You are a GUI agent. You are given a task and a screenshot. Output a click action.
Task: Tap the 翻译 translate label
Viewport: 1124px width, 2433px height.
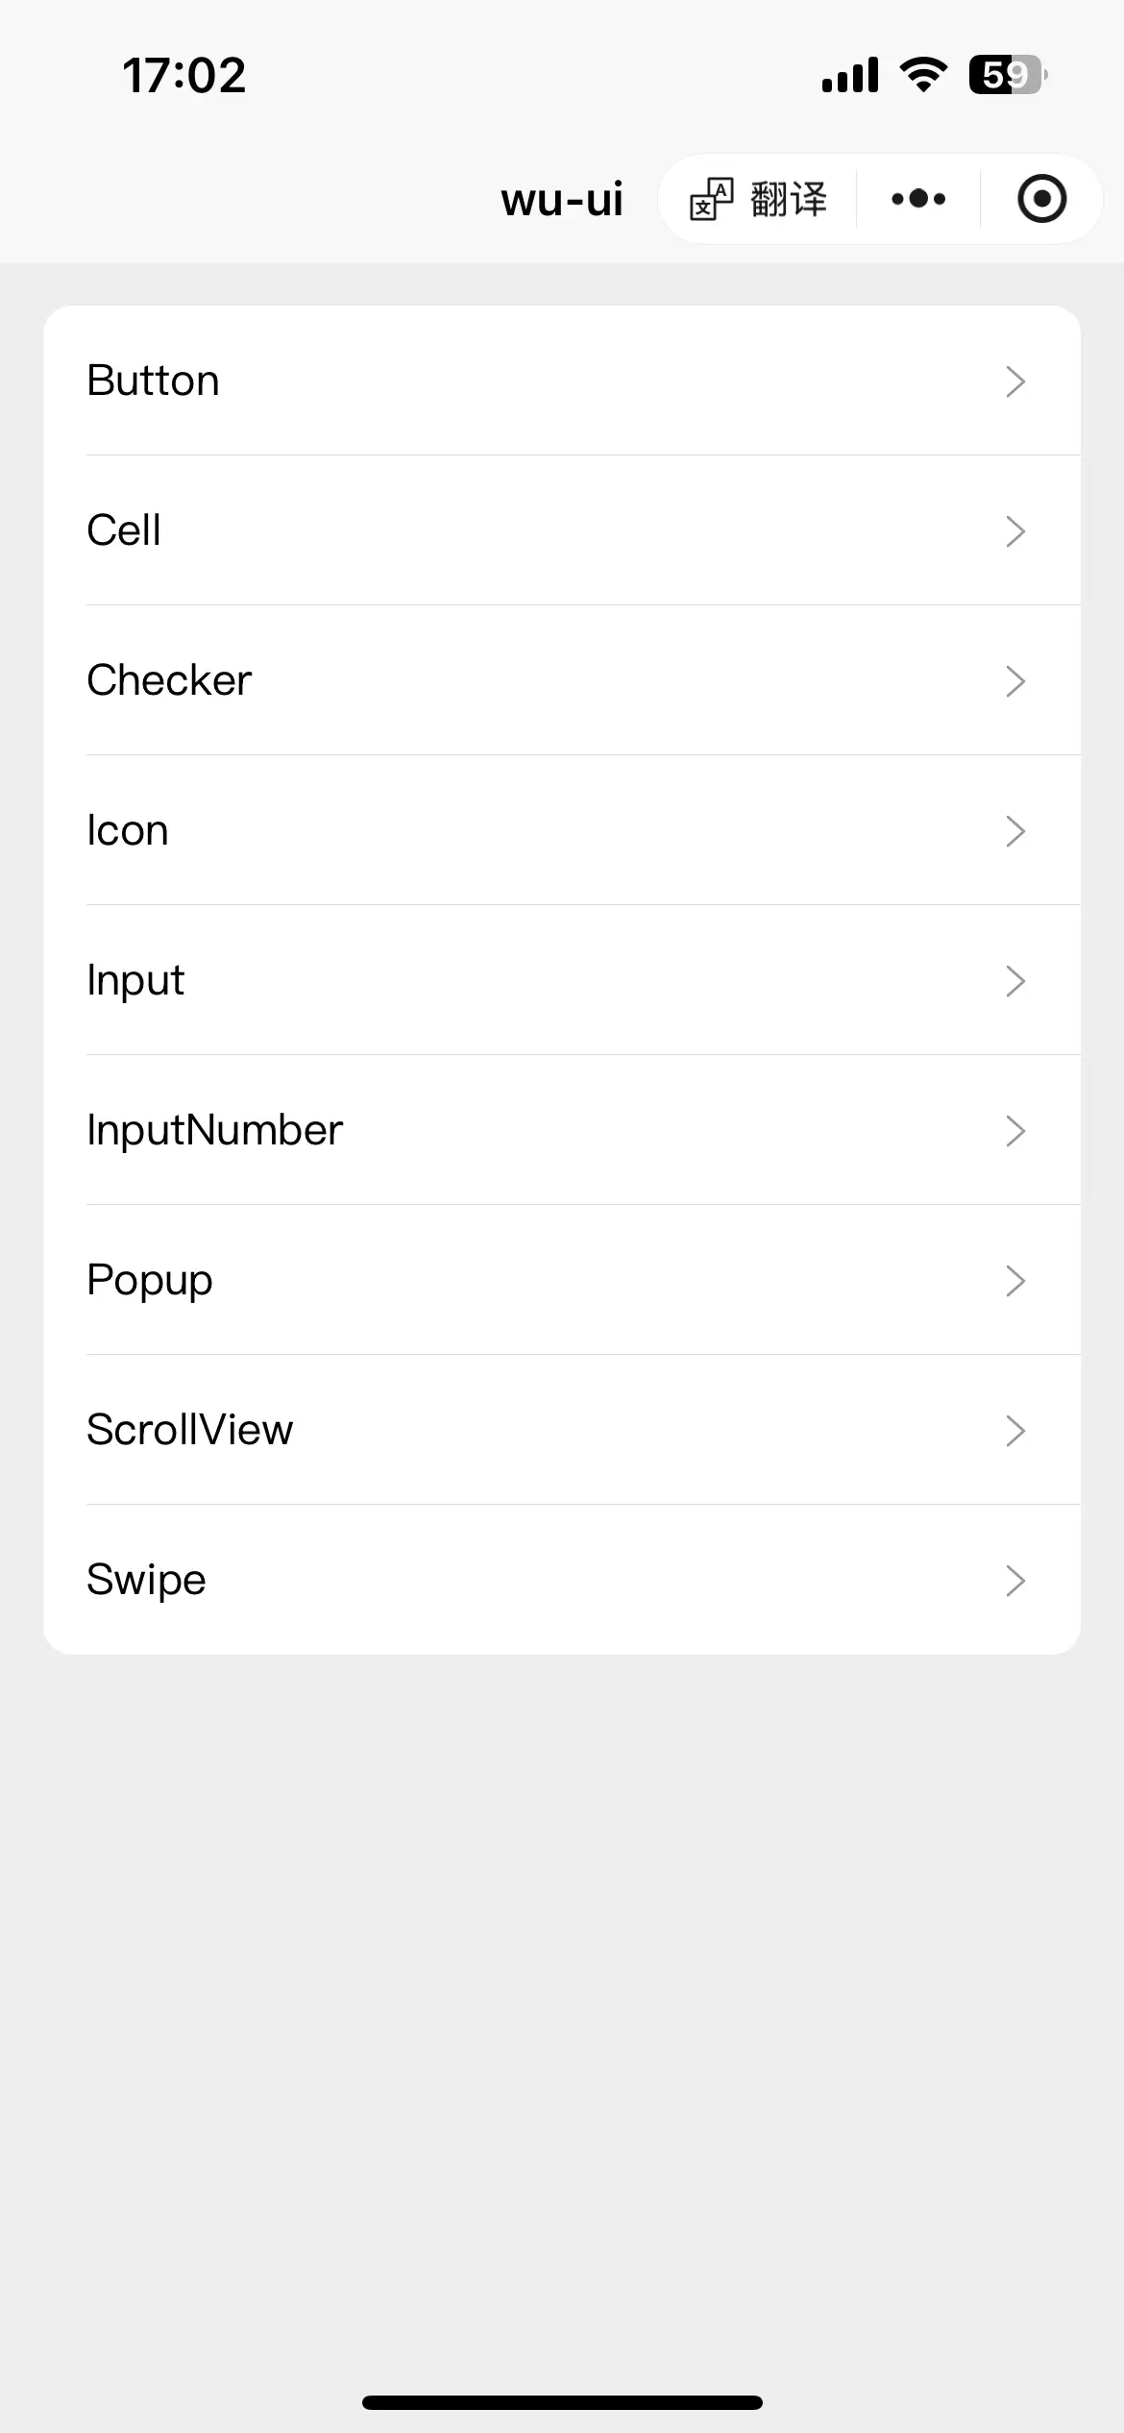(789, 199)
